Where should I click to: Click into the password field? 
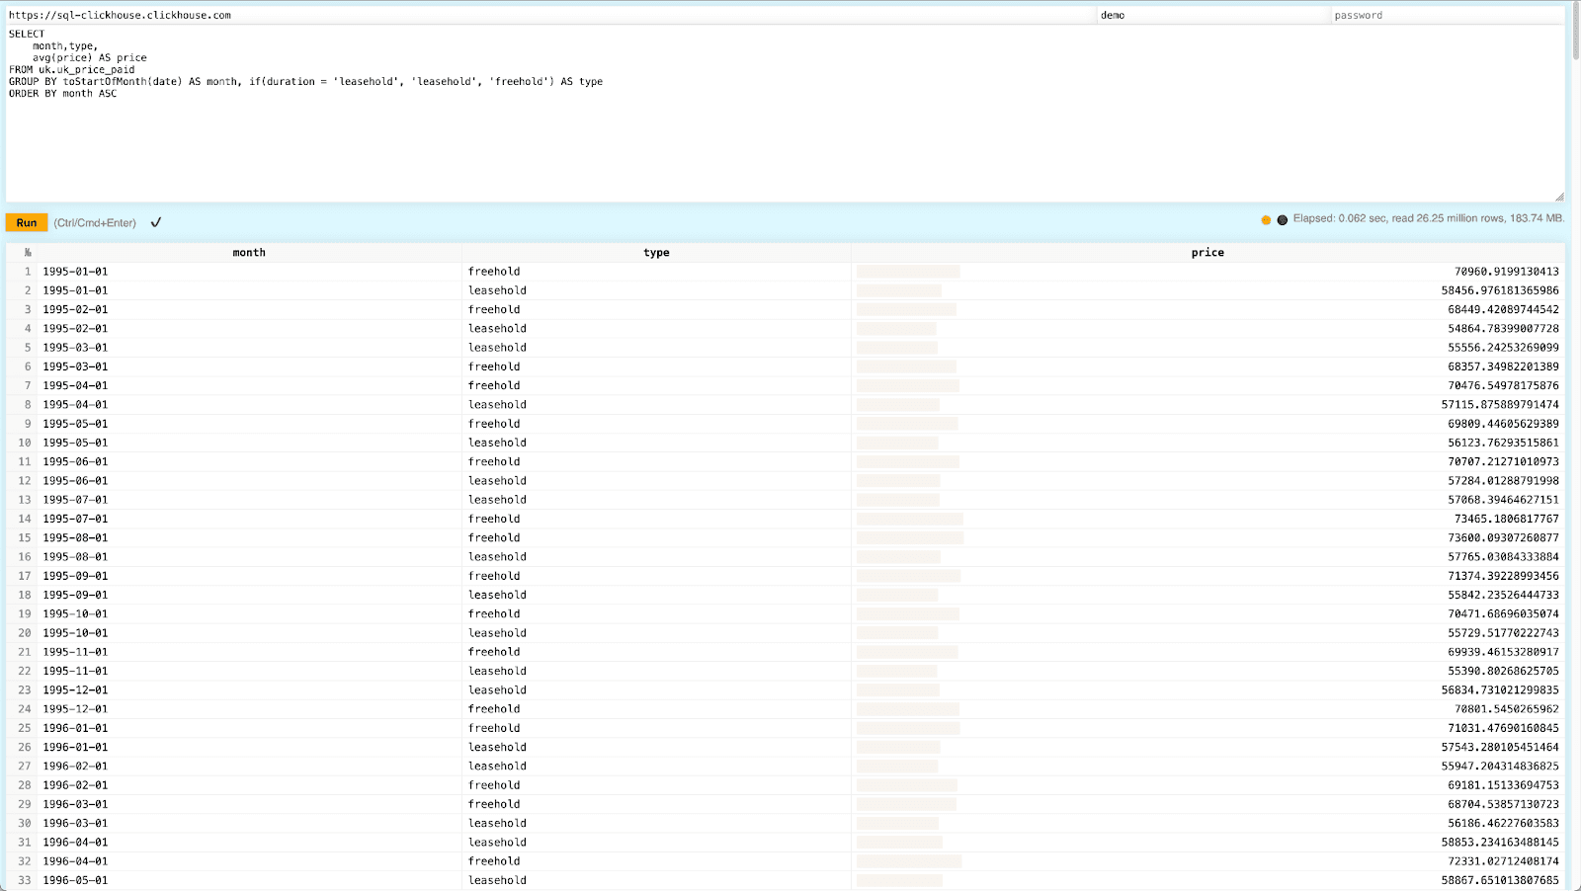coord(1448,15)
